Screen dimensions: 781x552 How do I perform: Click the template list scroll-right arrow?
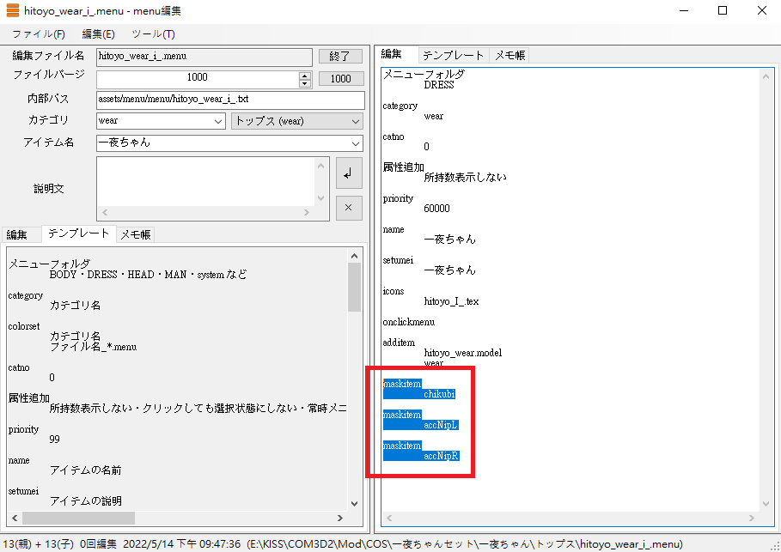pyautogui.click(x=340, y=519)
